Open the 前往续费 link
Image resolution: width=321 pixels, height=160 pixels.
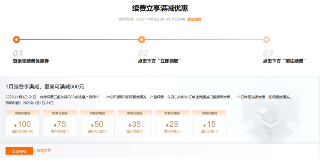[44, 151]
